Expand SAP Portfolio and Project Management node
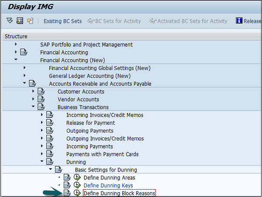 coord(16,45)
